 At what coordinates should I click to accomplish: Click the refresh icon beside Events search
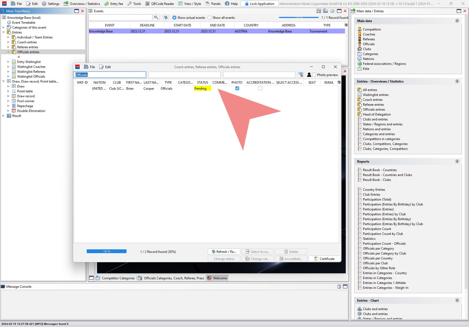(166, 17)
